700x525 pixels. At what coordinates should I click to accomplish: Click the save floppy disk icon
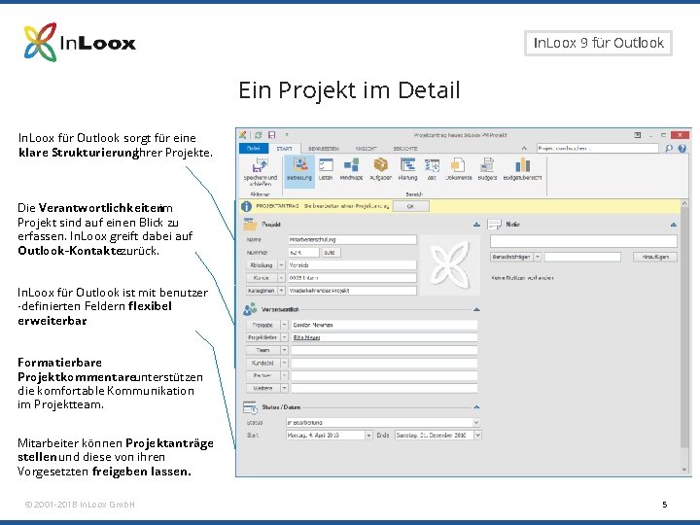tap(271, 135)
